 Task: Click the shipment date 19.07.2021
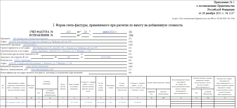pos(106,57)
